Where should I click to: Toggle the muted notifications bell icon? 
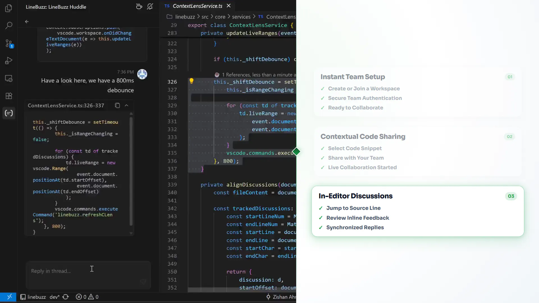(150, 6)
